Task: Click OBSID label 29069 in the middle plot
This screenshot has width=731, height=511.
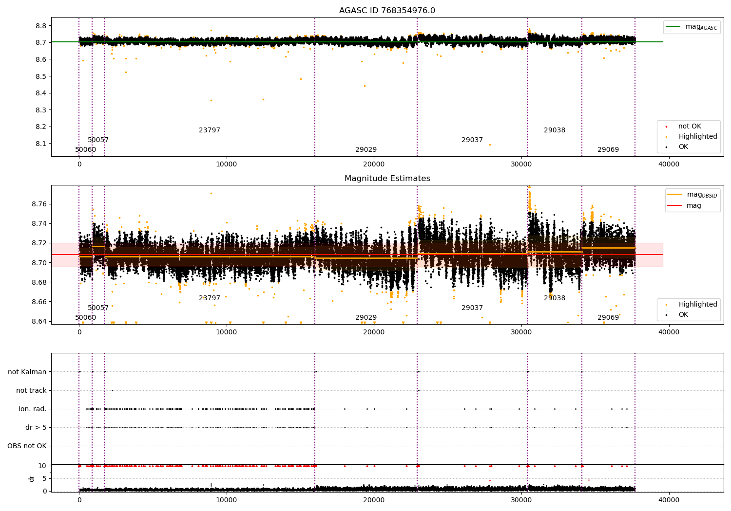Action: click(608, 318)
